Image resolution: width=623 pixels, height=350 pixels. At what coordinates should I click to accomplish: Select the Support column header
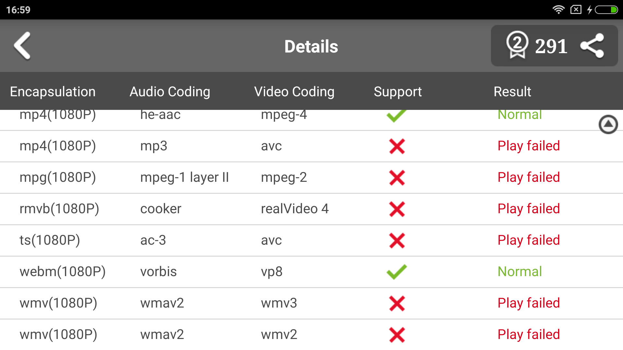click(397, 92)
